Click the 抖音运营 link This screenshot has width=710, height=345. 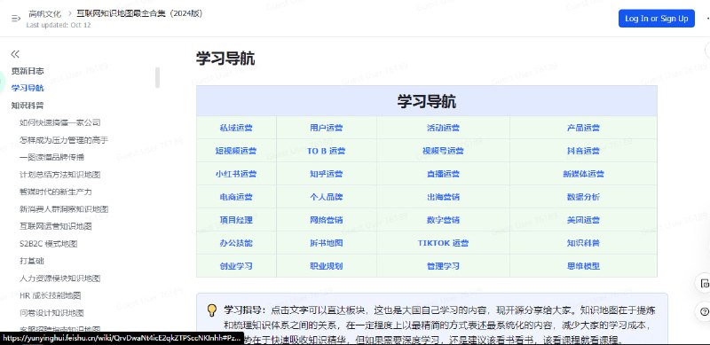583,151
